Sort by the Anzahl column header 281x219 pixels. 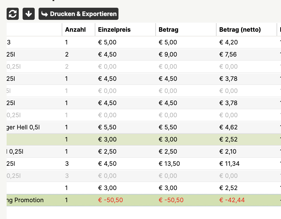click(75, 30)
